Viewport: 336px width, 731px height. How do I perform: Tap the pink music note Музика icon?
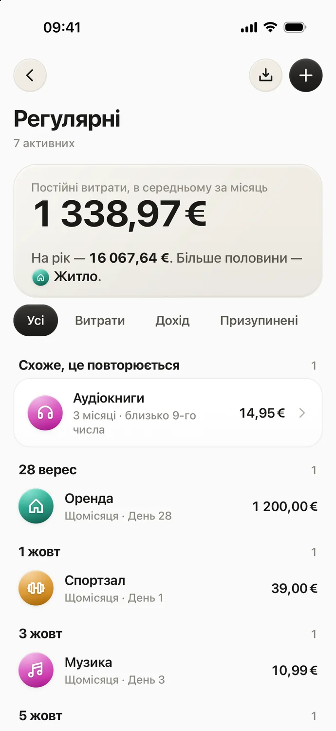click(x=36, y=670)
